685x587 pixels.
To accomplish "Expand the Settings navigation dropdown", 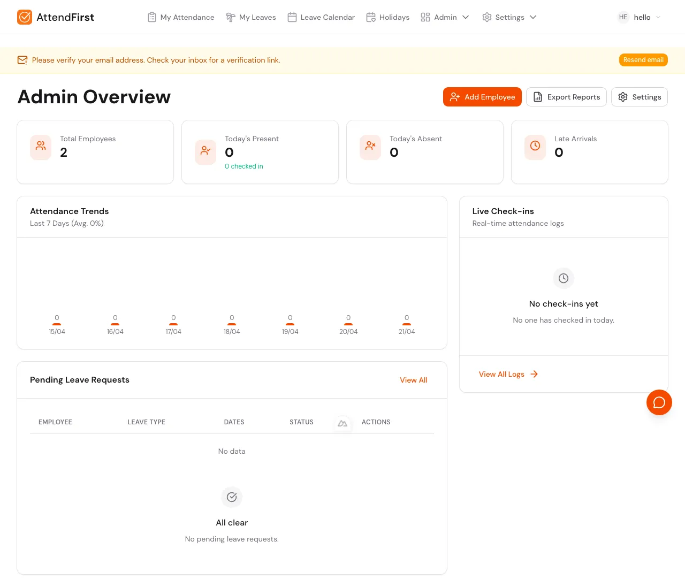I will (x=509, y=17).
